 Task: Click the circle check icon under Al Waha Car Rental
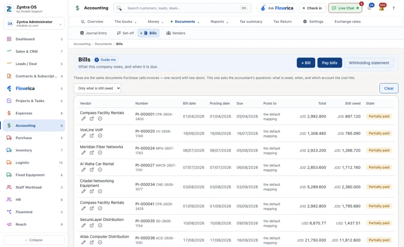[x=100, y=170]
